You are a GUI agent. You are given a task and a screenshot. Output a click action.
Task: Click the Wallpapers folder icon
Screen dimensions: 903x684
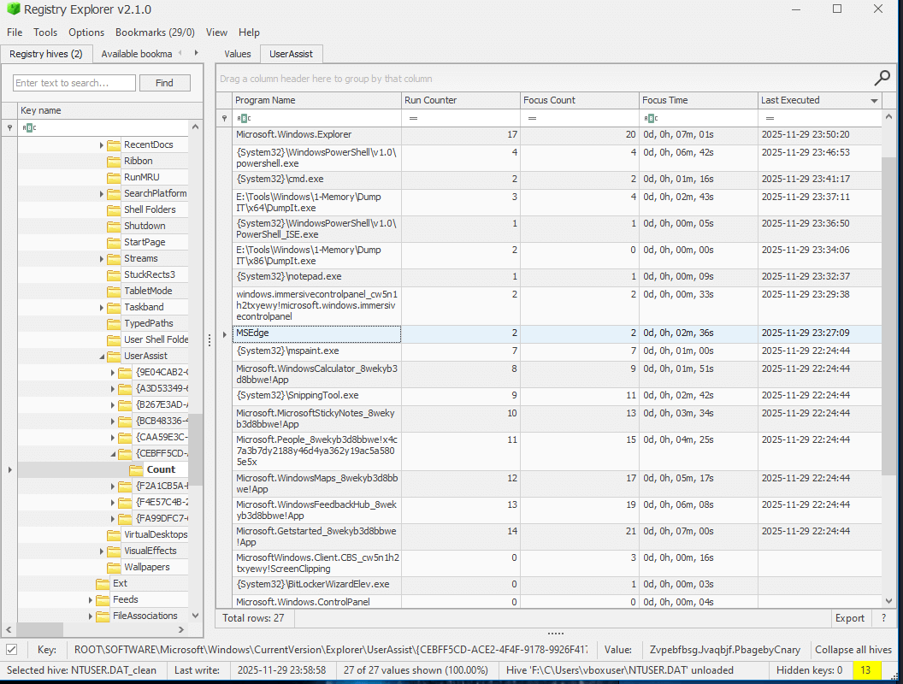113,567
